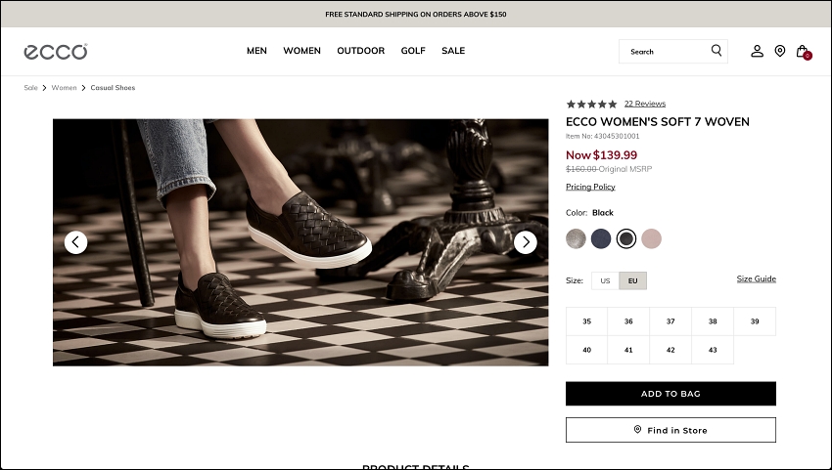Open the SALE menu
This screenshot has width=832, height=470.
coord(453,51)
